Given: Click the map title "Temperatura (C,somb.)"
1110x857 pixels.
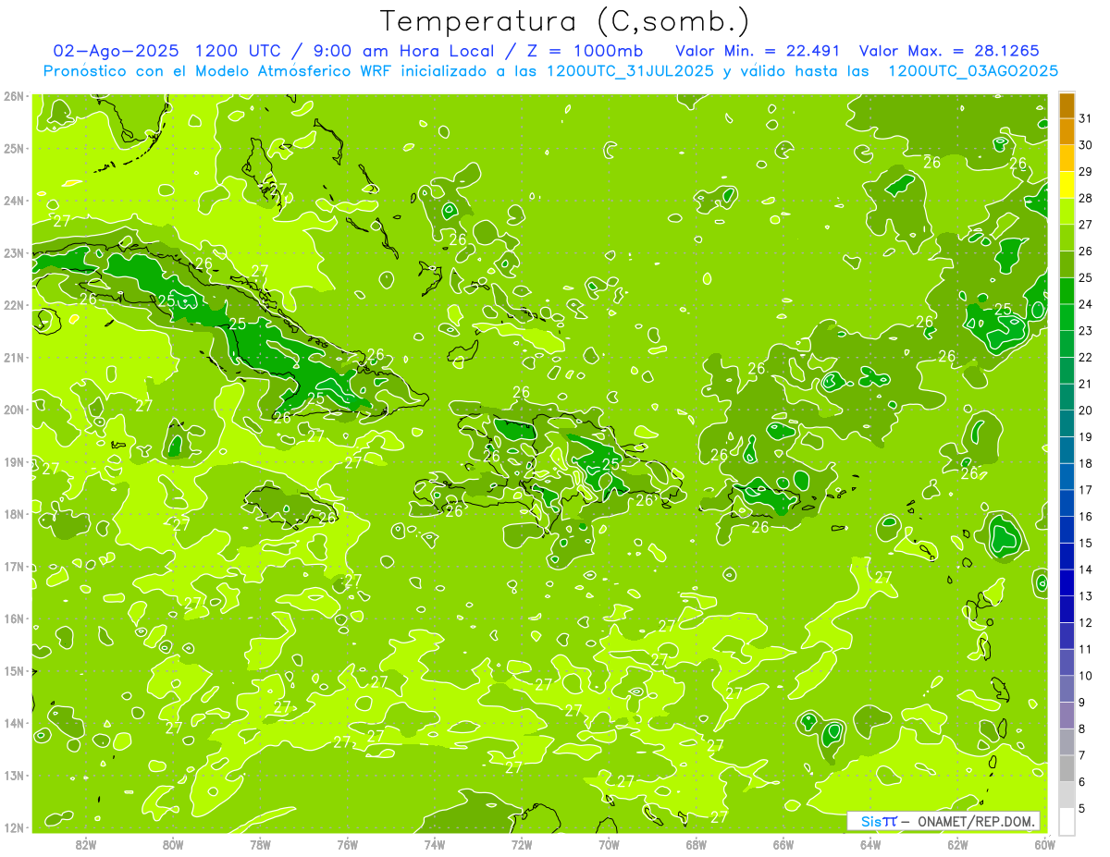Looking at the screenshot, I should click(565, 21).
